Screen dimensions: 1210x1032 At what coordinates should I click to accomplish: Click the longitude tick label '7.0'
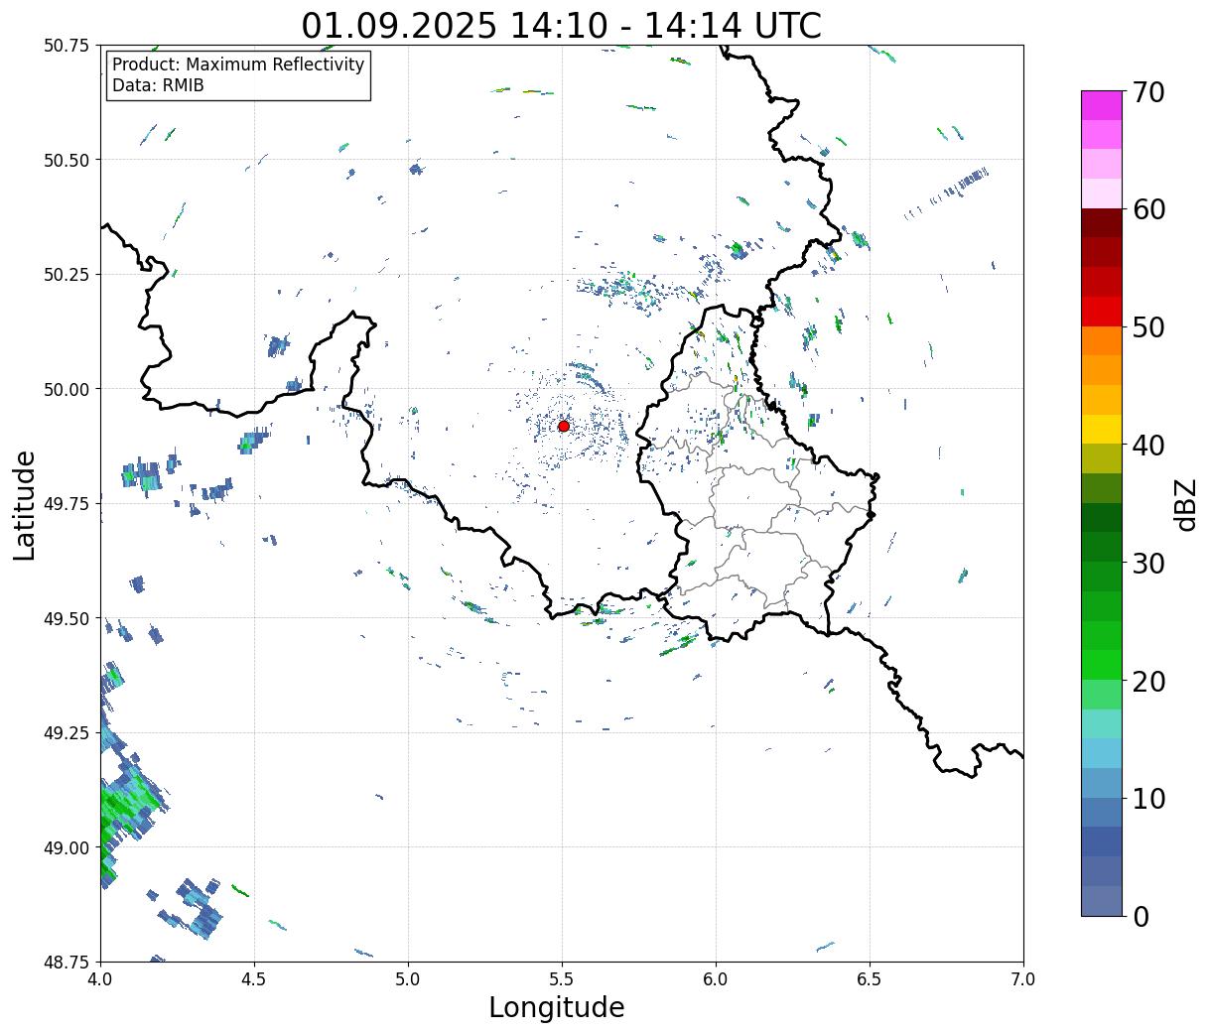1023,979
